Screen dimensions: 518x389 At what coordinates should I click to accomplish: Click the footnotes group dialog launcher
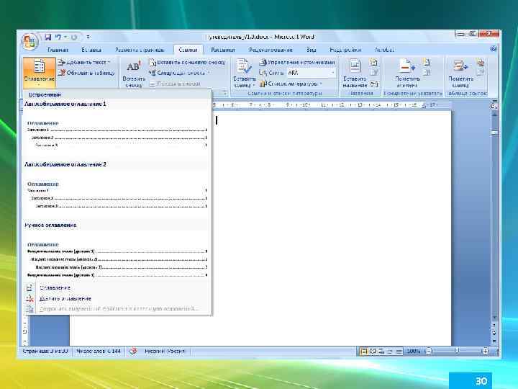[224, 93]
